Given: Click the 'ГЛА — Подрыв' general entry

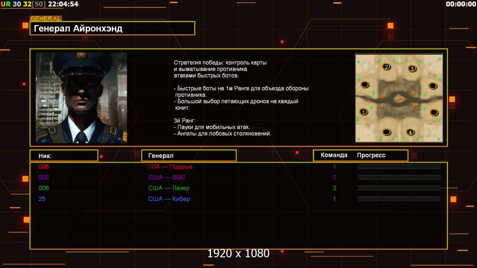Looking at the screenshot, I should tap(170, 167).
